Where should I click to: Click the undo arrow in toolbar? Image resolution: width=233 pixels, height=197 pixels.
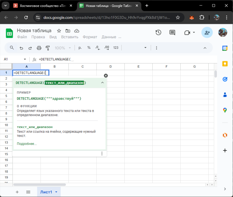21,48
